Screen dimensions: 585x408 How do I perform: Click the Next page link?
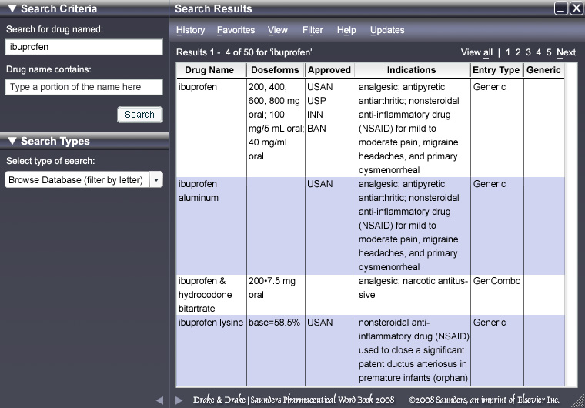[x=566, y=53]
